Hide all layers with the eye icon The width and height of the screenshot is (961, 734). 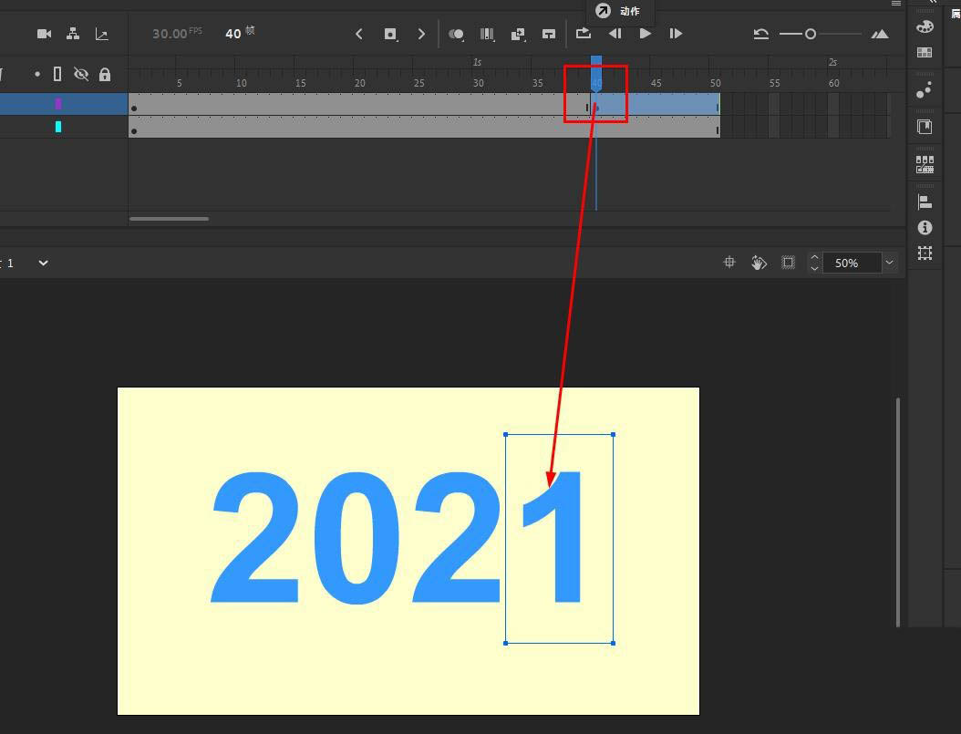point(80,74)
